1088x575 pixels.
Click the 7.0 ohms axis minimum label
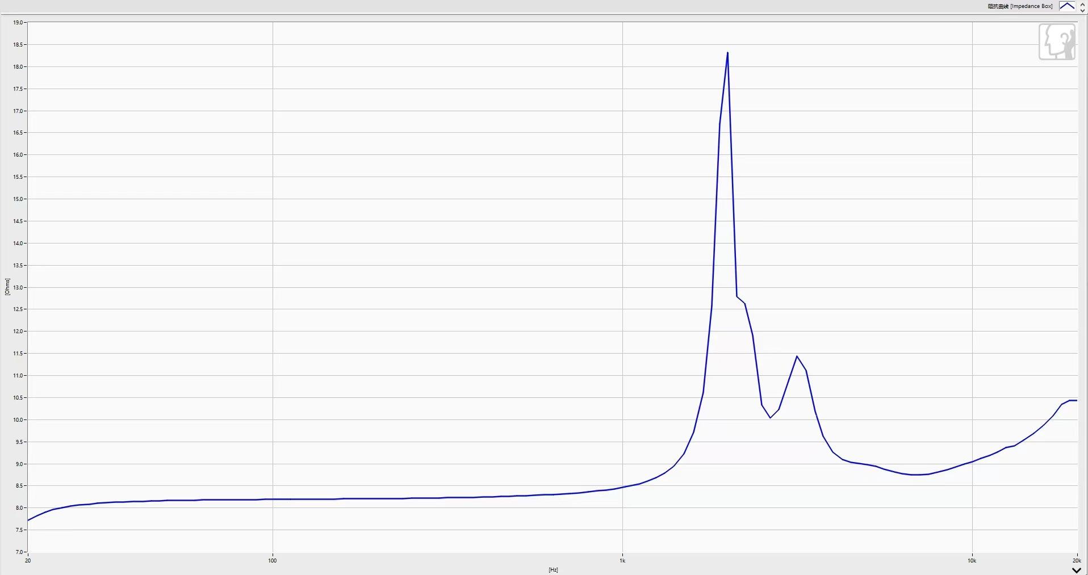point(19,552)
